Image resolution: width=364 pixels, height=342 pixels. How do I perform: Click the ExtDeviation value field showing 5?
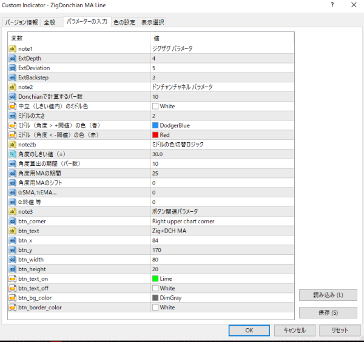pyautogui.click(x=221, y=68)
